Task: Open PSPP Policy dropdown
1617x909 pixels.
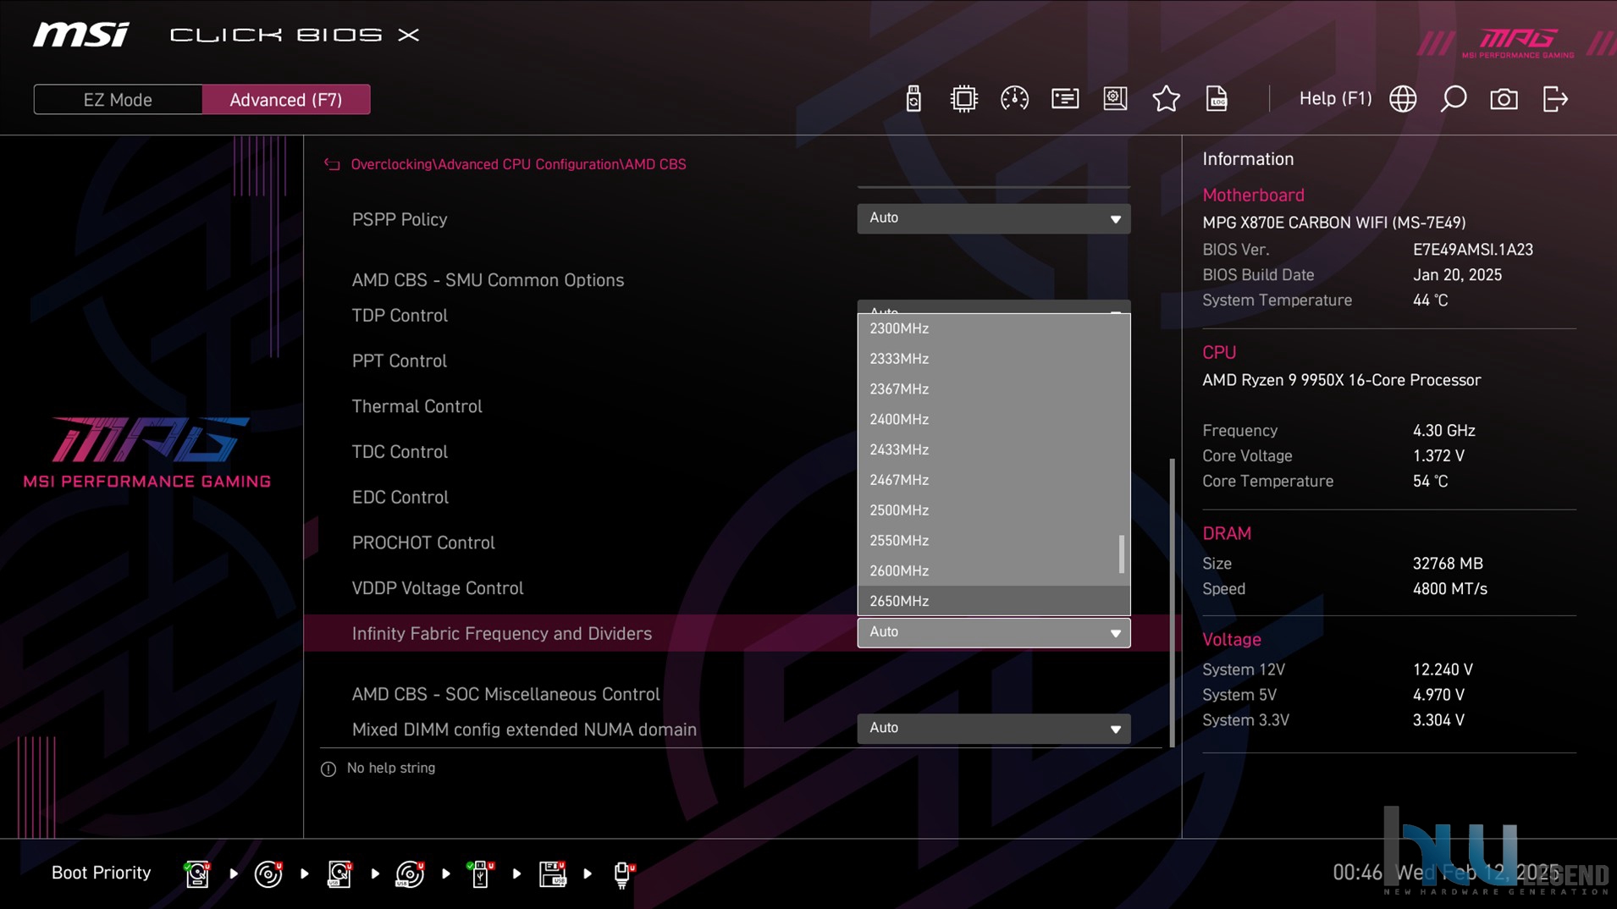Action: (993, 218)
